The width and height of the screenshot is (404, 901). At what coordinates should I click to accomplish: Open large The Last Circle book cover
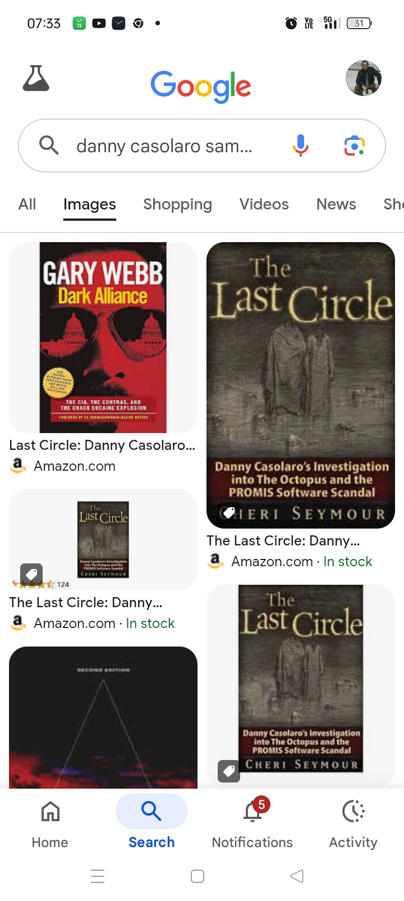301,385
